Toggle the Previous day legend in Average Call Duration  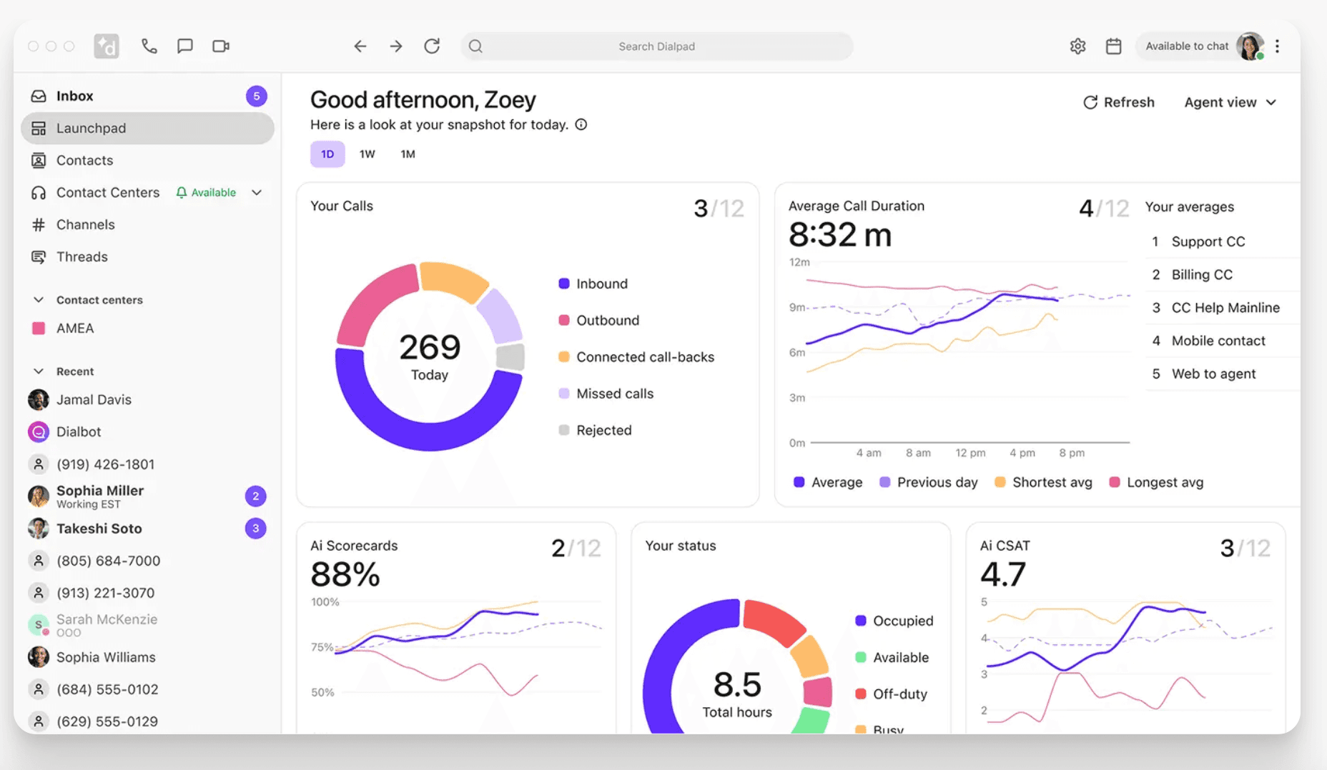click(928, 482)
